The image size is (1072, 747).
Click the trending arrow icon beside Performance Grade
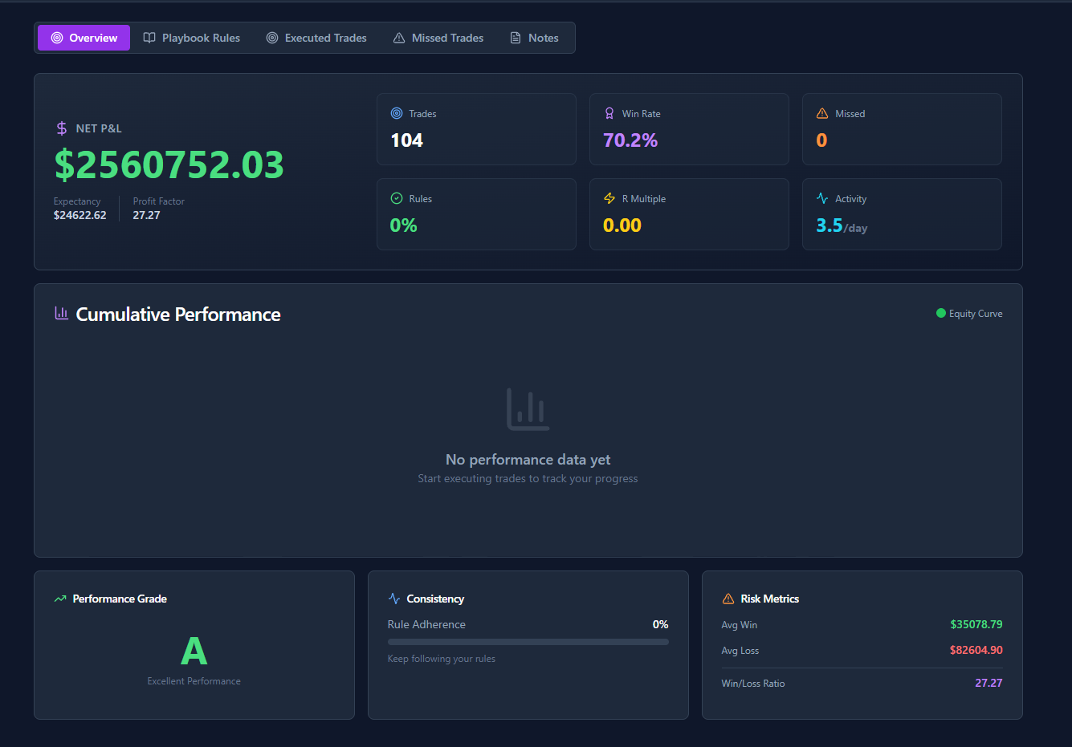point(60,599)
